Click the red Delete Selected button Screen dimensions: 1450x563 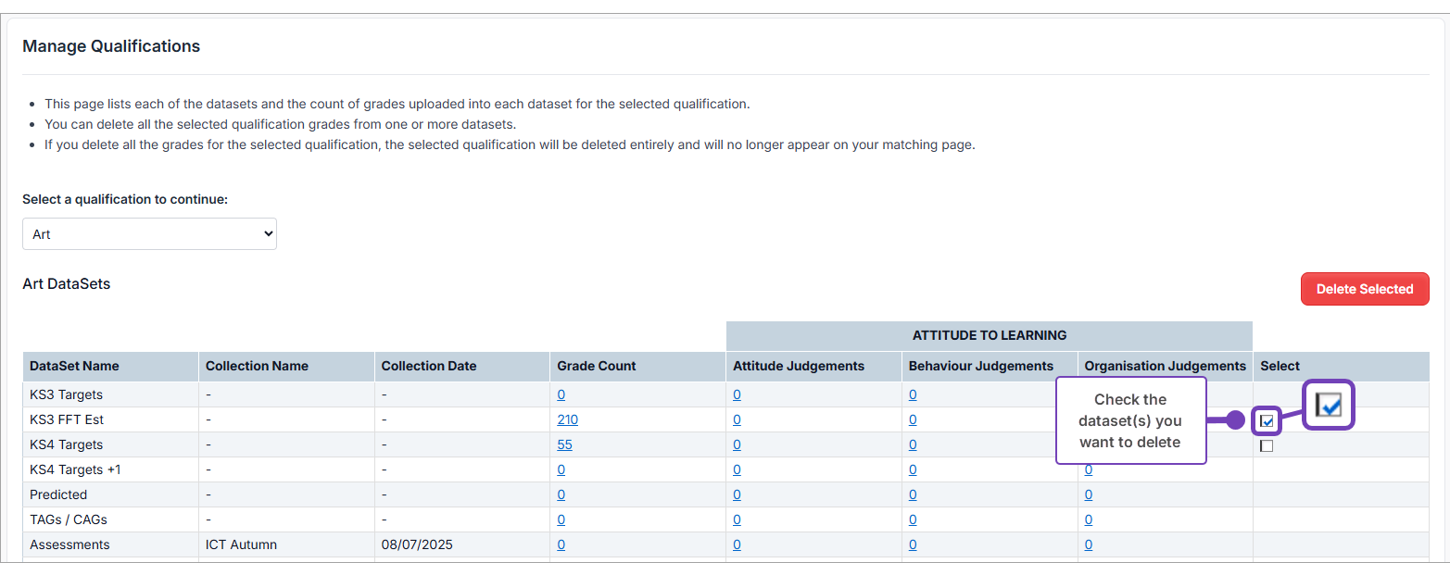[x=1364, y=289]
